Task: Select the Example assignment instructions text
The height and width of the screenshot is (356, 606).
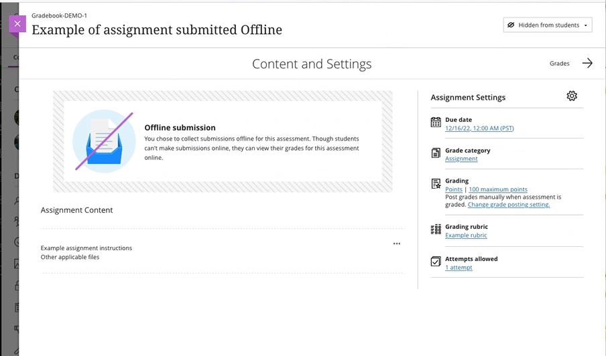Action: [86, 248]
